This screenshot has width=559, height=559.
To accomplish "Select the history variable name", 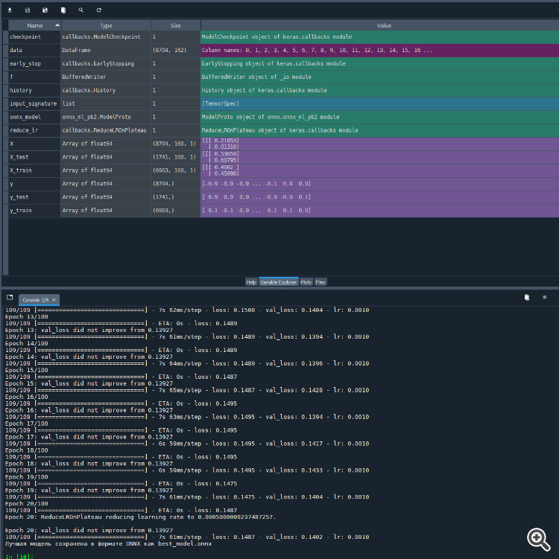I will [x=34, y=91].
